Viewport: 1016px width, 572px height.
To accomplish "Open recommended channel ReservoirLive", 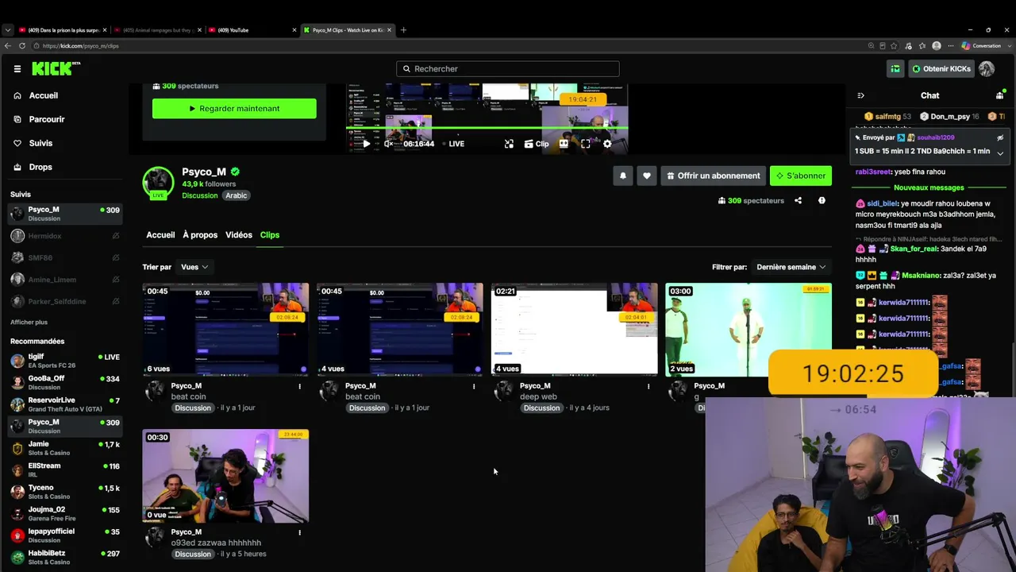I will [x=63, y=404].
